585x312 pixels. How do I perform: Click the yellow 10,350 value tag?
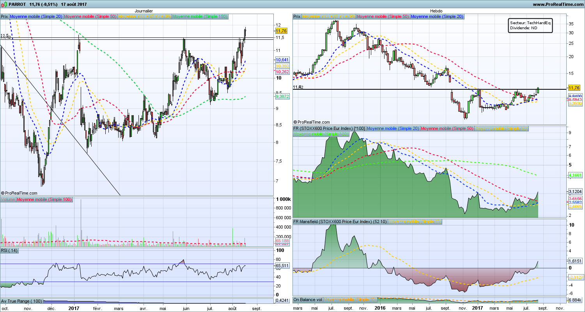(282, 66)
